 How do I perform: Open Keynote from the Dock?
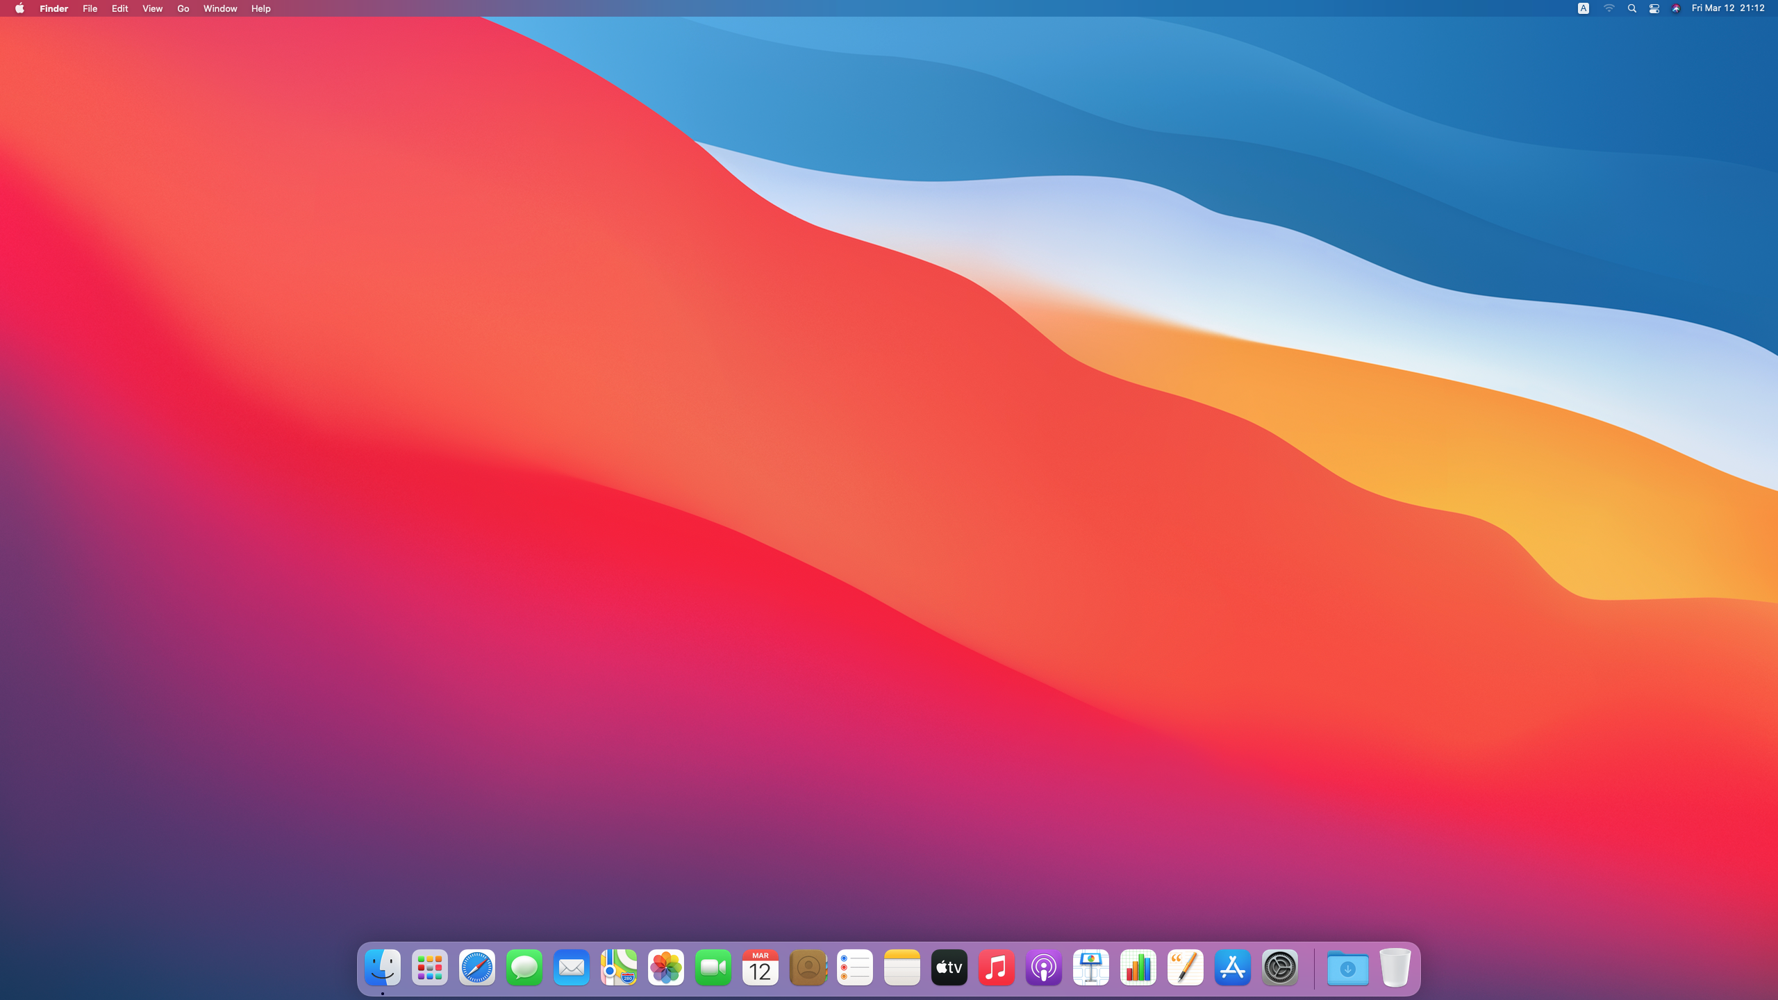[1091, 967]
